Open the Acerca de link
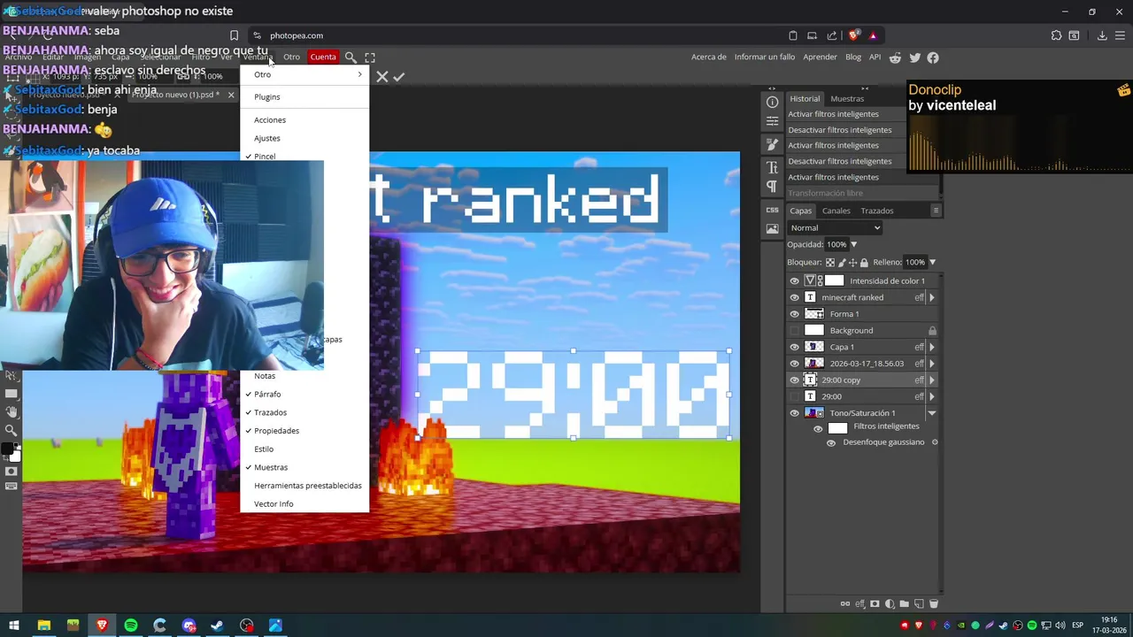This screenshot has width=1133, height=637. point(709,58)
